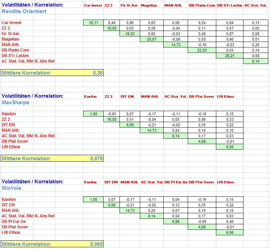The height and width of the screenshot is (249, 270).
Task: Select the Fir St Asi volatility cell 16,52
Action: 130,34
